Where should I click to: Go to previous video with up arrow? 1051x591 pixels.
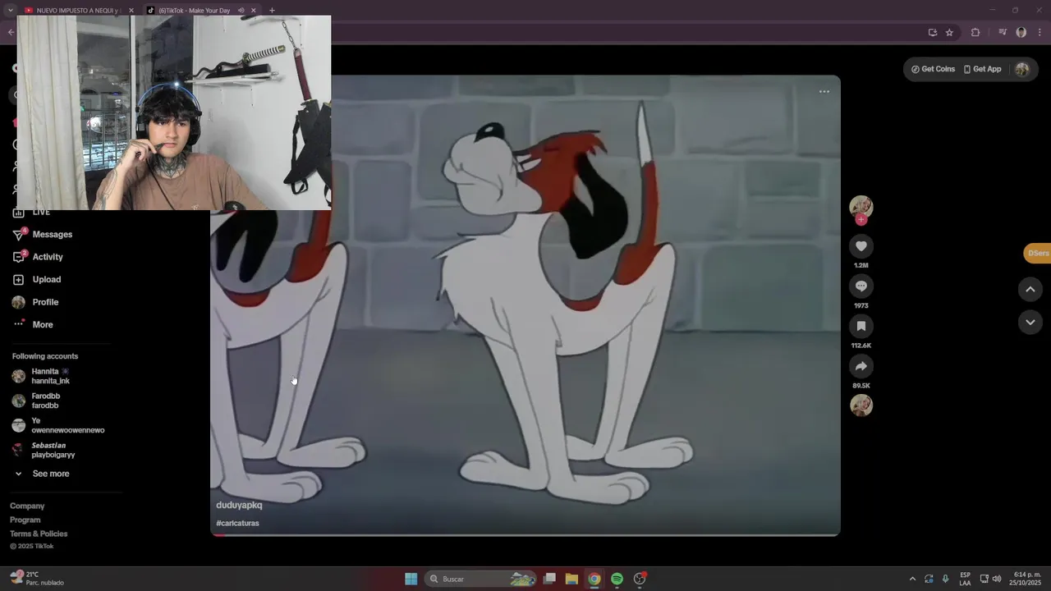(x=1030, y=289)
